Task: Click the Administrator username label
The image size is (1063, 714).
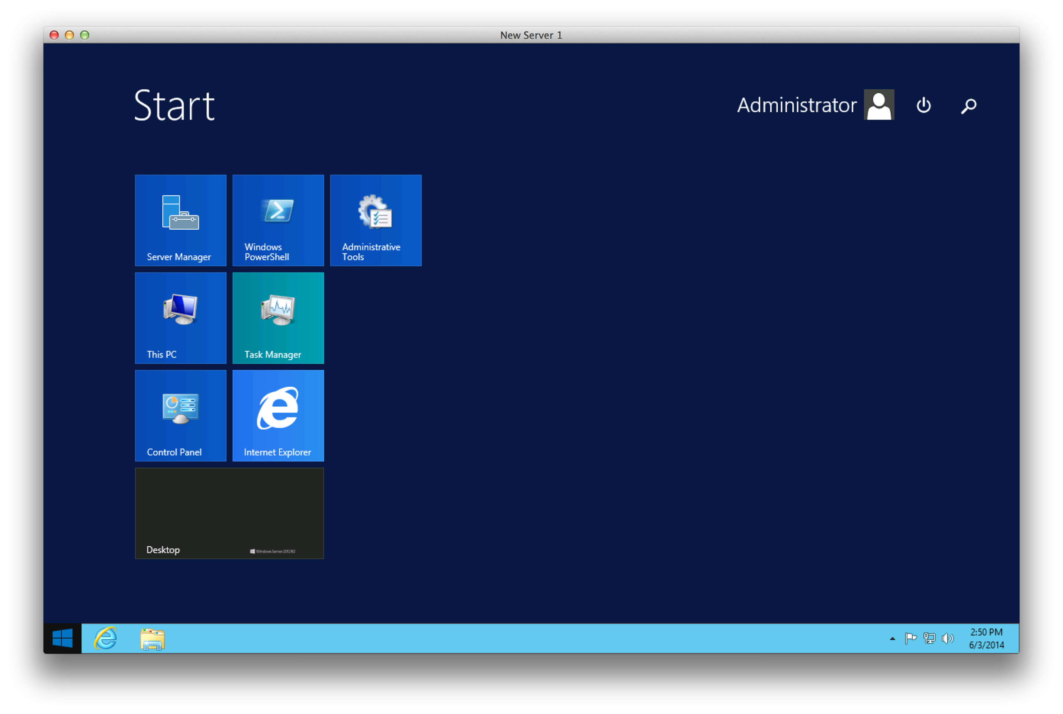Action: pos(796,104)
